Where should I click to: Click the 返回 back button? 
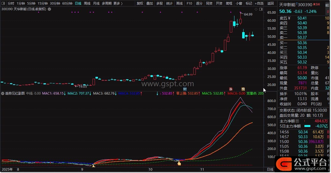click(270, 3)
